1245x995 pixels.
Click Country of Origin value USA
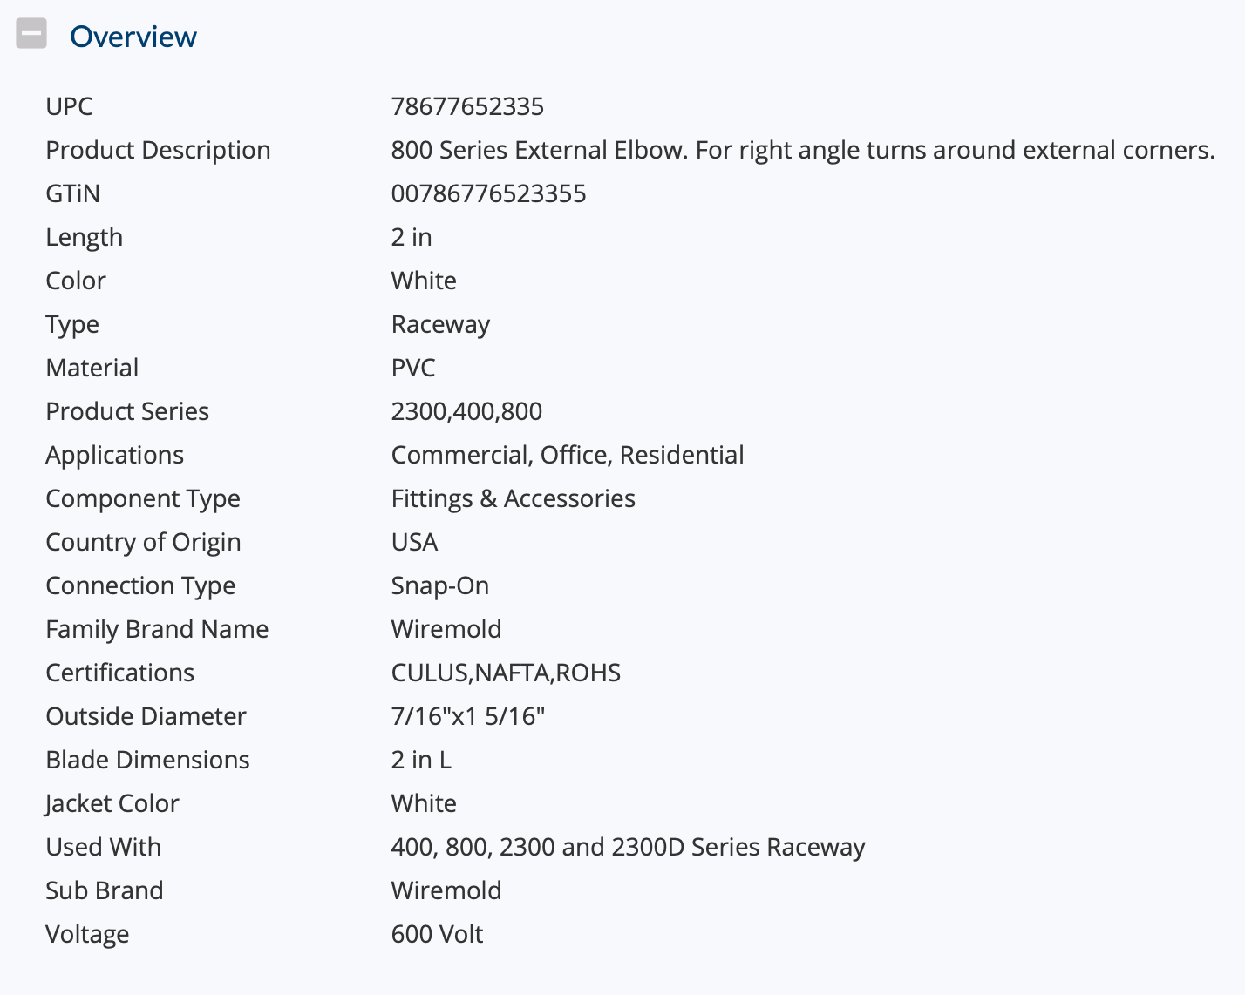point(414,542)
